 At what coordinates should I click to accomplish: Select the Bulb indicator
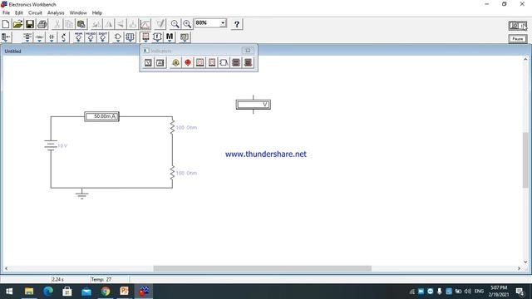tap(175, 63)
